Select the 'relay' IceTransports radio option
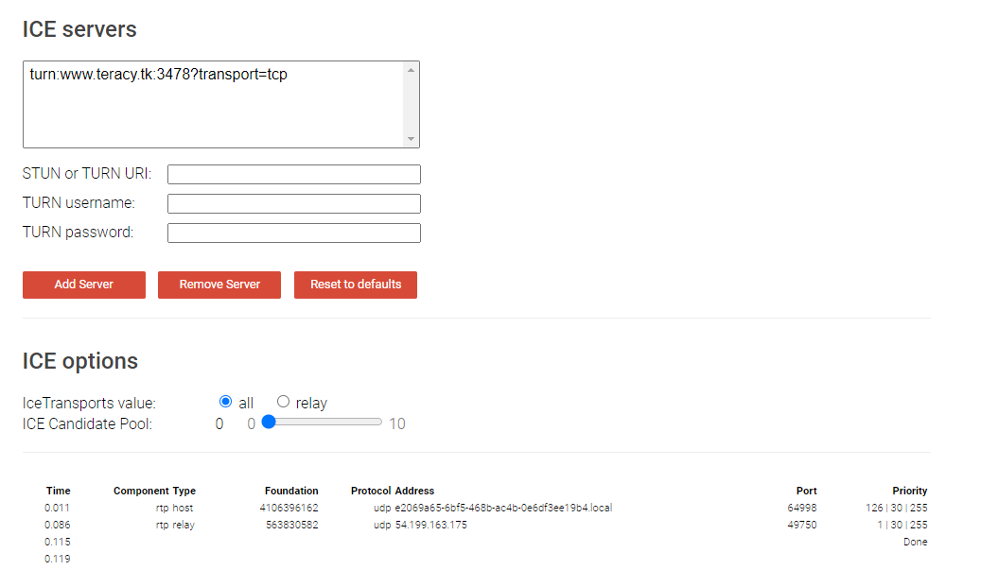The width and height of the screenshot is (981, 570). click(284, 401)
